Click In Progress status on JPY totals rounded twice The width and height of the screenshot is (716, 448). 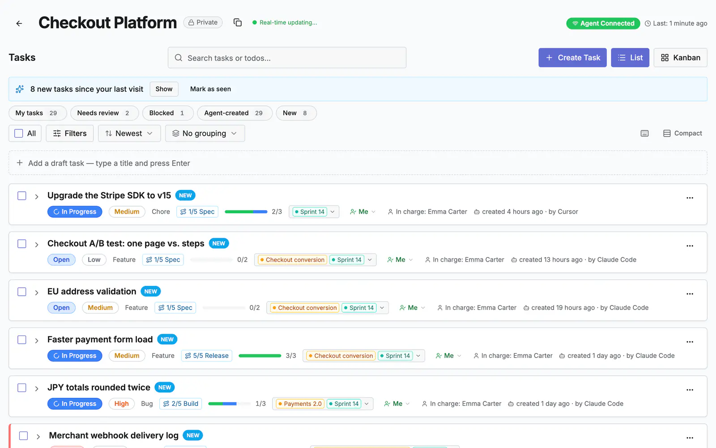(x=75, y=404)
